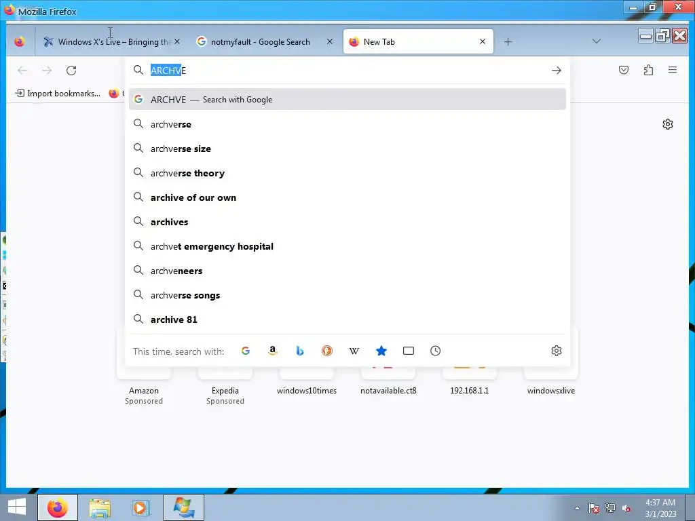Screen dimensions: 695x521
Task: Search with Google one-off engine icon
Action: click(246, 351)
